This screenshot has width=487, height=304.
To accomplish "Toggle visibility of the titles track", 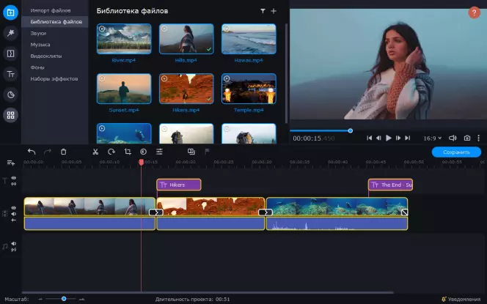I will pyautogui.click(x=13, y=179).
